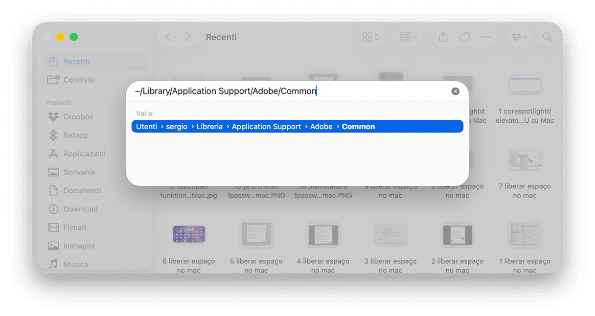Click the Musica note icon
Viewport: 595px width, 316px height.
(53, 264)
